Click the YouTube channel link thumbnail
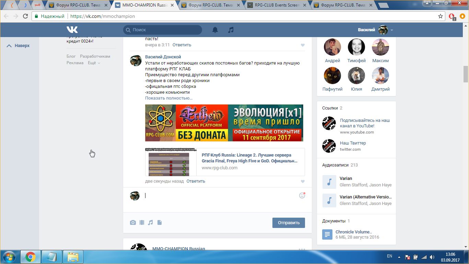This screenshot has height=264, width=469. pyautogui.click(x=329, y=123)
